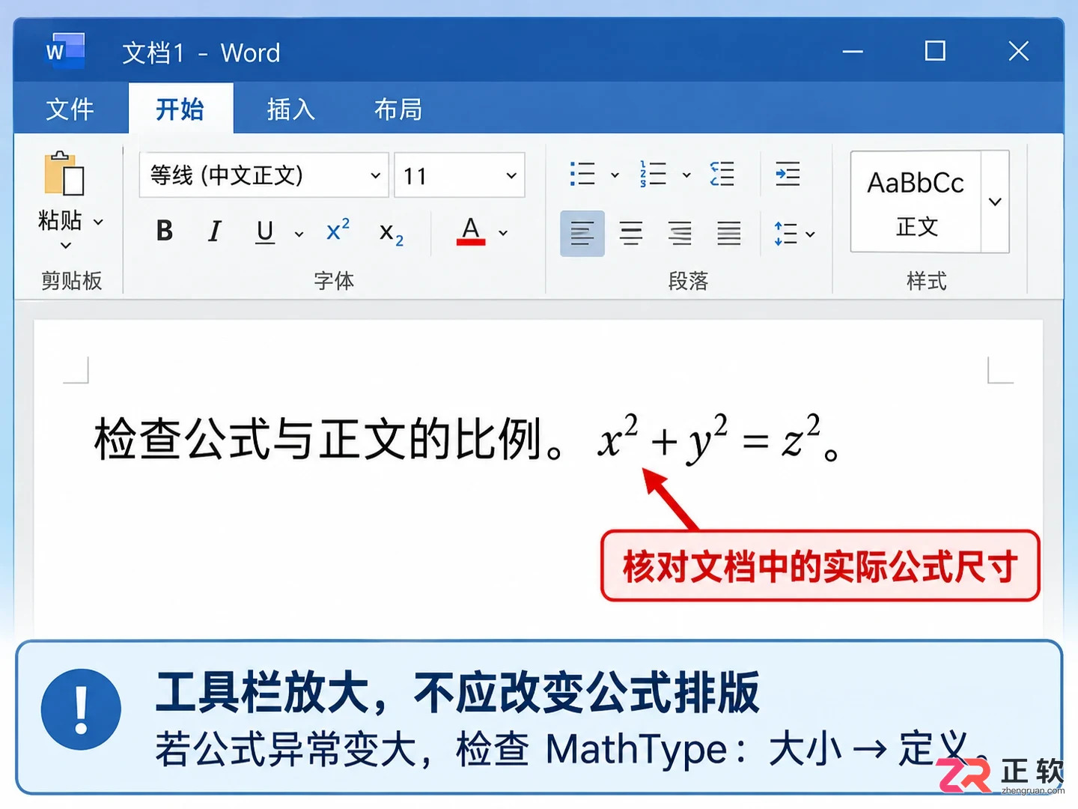
Task: Maximize the Word window
Action: click(x=935, y=52)
